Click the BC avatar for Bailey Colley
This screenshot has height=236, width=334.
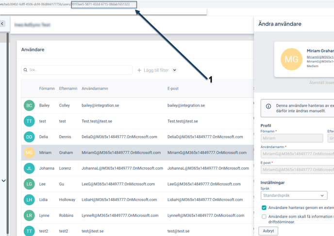29,105
